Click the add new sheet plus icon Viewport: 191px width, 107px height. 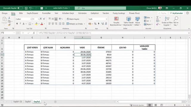[55, 102]
